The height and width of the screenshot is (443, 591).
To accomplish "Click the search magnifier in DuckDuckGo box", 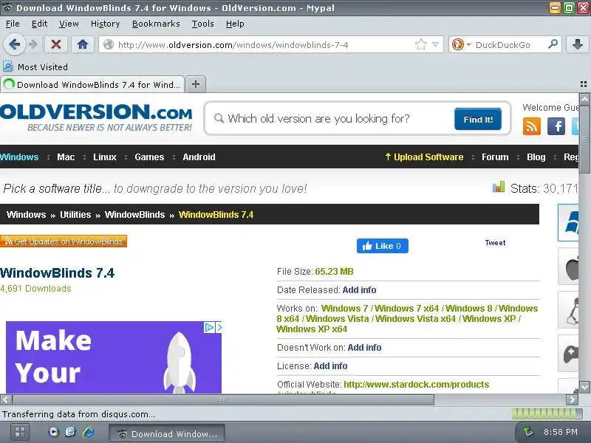I will pyautogui.click(x=553, y=44).
